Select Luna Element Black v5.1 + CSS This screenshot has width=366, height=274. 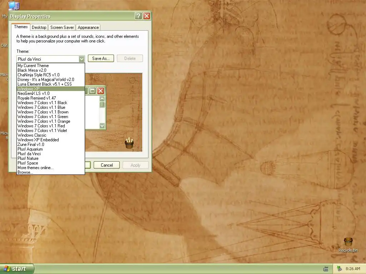click(x=51, y=84)
